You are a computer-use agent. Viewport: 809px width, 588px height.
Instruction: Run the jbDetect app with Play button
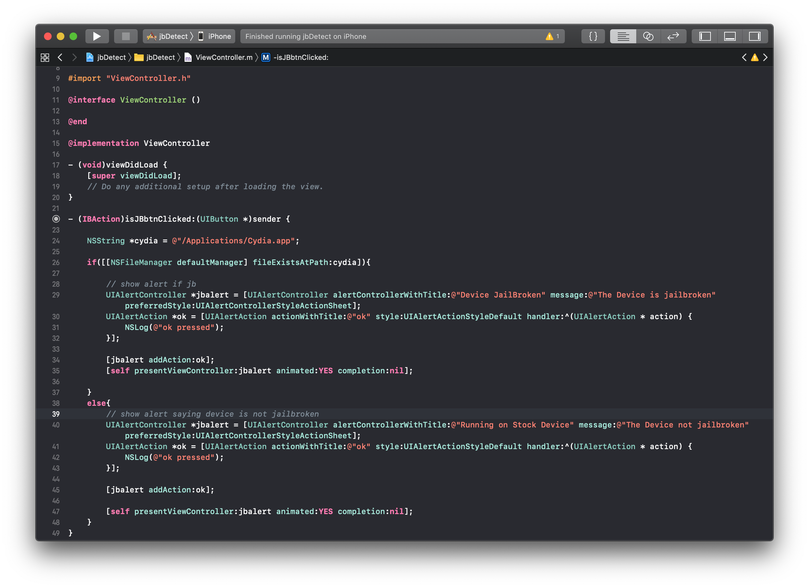pyautogui.click(x=97, y=36)
